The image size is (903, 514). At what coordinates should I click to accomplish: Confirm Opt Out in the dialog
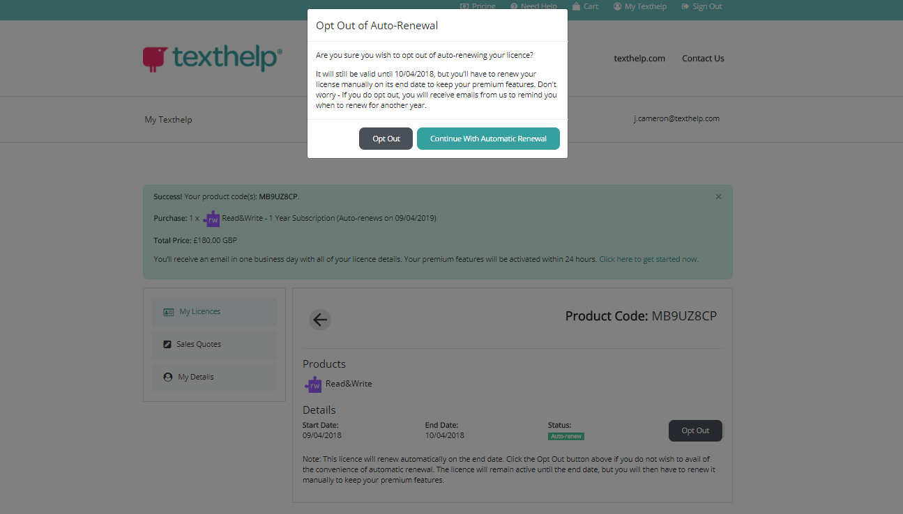(386, 139)
